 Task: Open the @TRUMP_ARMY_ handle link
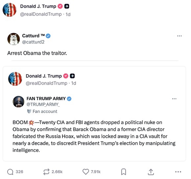(x=43, y=104)
